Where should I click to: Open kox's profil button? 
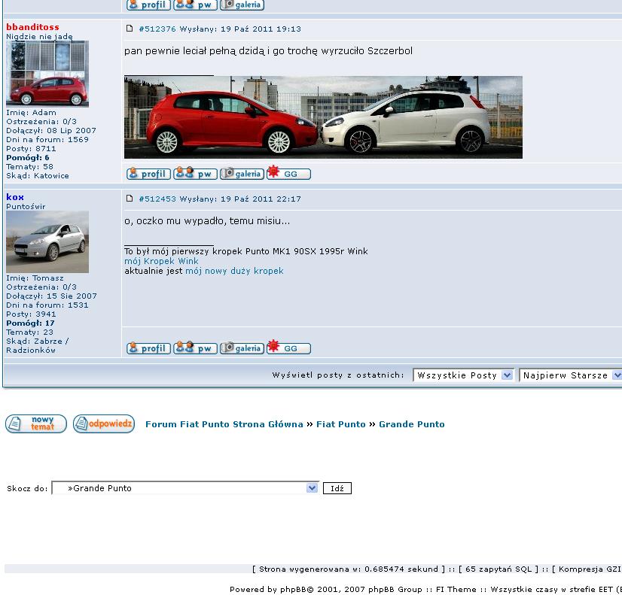coord(148,348)
